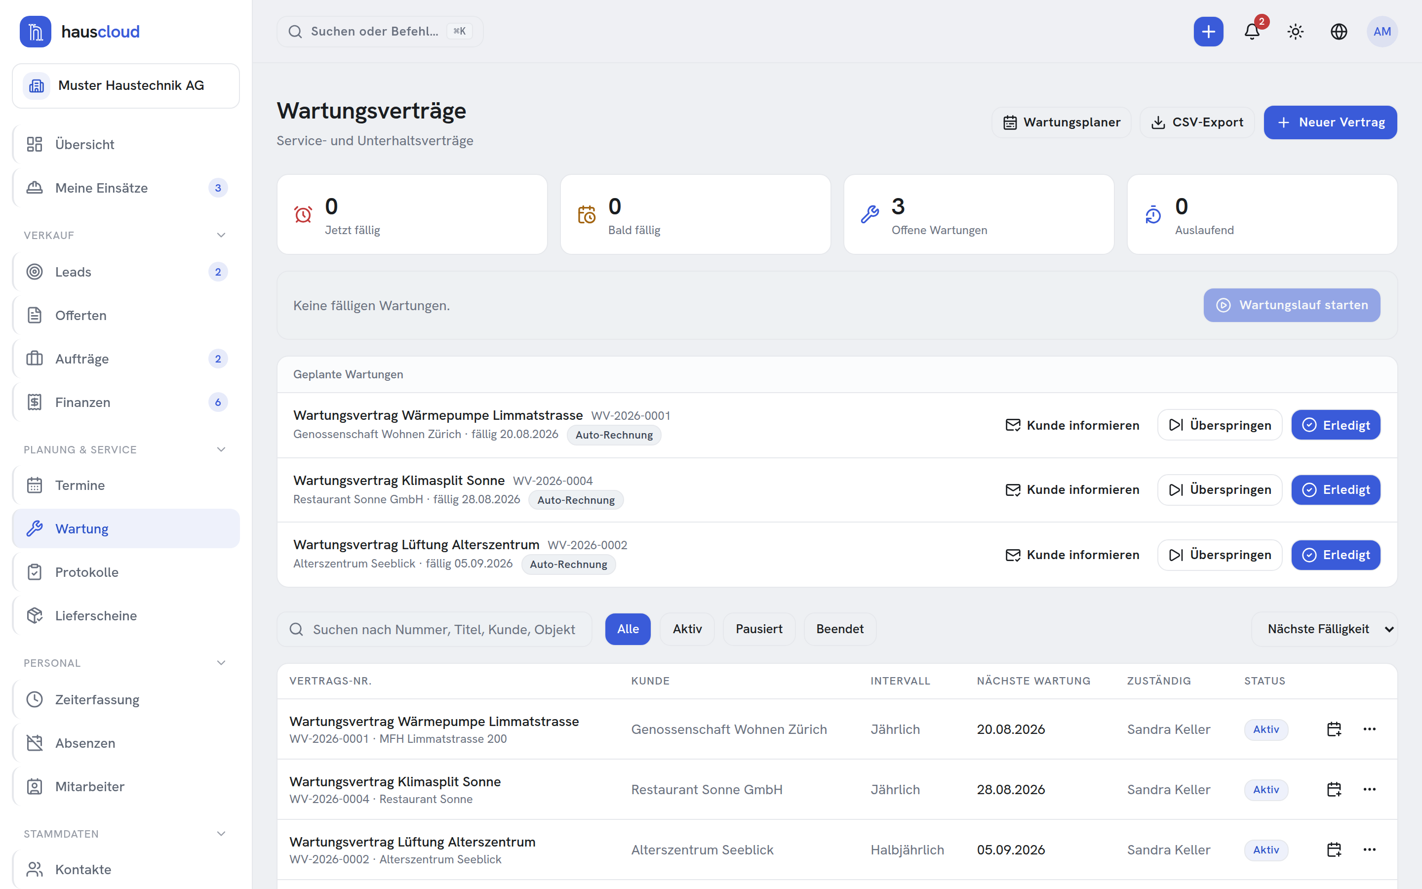Filter contracts by Beendet
This screenshot has width=1422, height=889.
coord(840,629)
